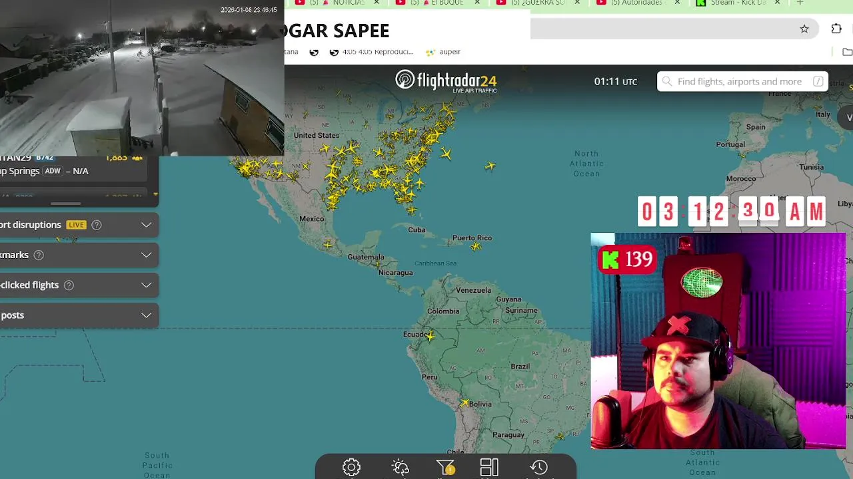
Task: Open the browser Extensions puzzle icon
Action: click(836, 29)
